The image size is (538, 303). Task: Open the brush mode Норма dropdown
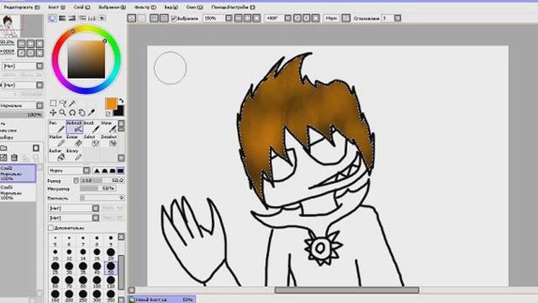coord(87,171)
